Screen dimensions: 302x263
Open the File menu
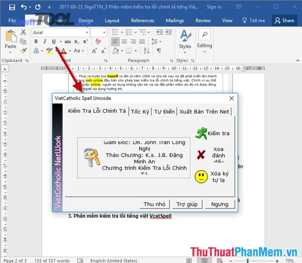pos(12,20)
